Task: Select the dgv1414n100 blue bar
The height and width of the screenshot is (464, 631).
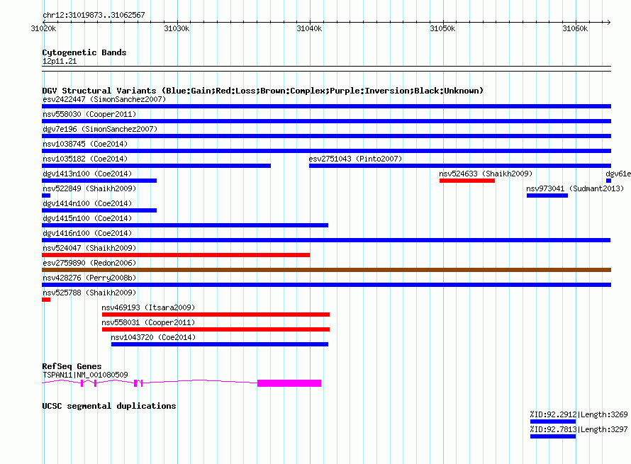Action: [x=99, y=210]
